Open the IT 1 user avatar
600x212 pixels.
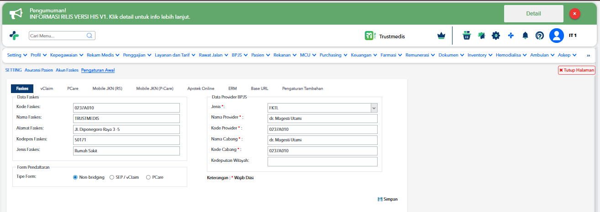pyautogui.click(x=557, y=36)
